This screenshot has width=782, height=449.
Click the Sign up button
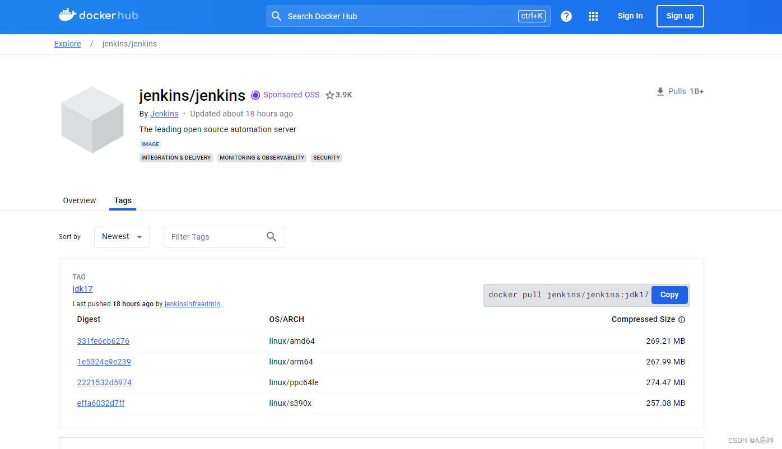(680, 16)
